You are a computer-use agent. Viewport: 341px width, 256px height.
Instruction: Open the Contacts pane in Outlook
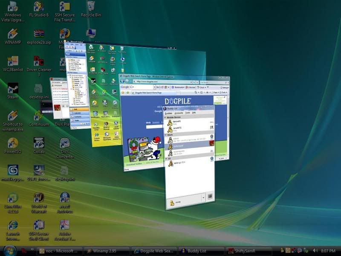coord(79,116)
